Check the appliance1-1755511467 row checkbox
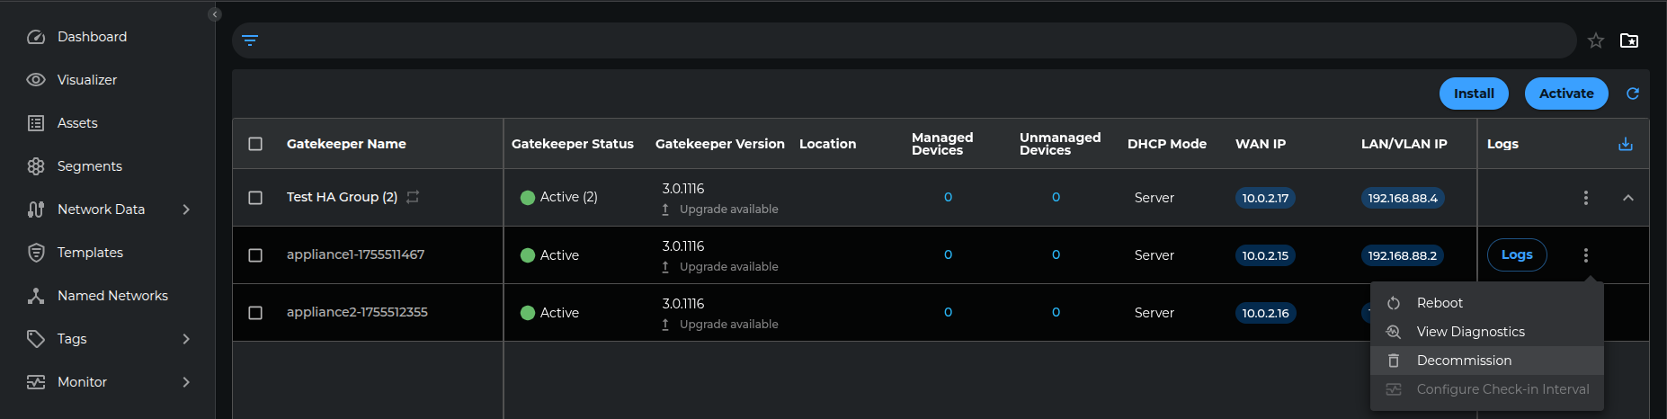The height and width of the screenshot is (419, 1667). tap(255, 255)
